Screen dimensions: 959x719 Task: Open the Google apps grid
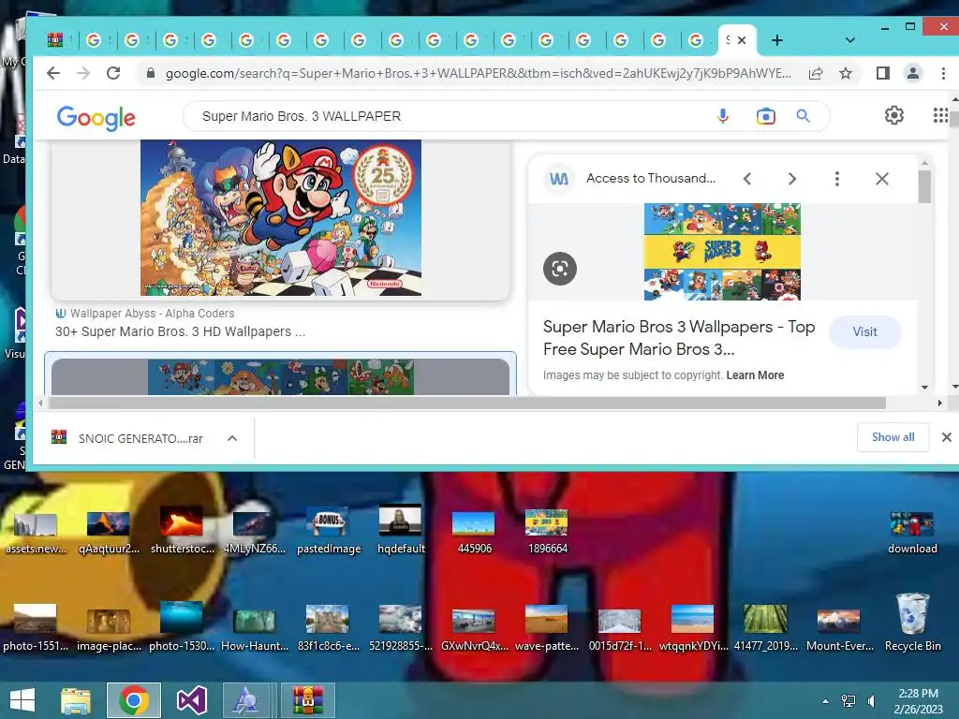pyautogui.click(x=940, y=115)
